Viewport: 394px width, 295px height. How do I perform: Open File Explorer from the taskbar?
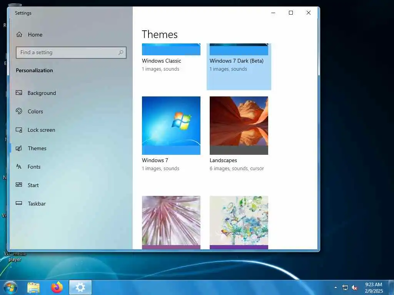[33, 287]
